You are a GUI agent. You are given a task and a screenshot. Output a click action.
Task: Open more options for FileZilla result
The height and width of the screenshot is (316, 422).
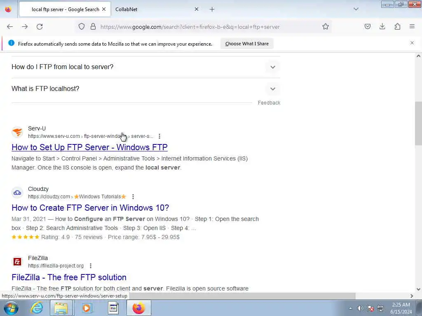pyautogui.click(x=91, y=266)
